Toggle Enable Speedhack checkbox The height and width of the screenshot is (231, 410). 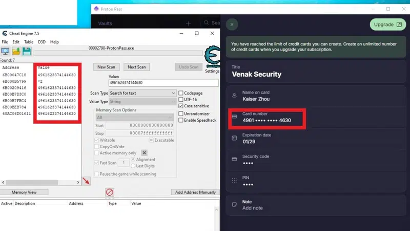(x=181, y=120)
